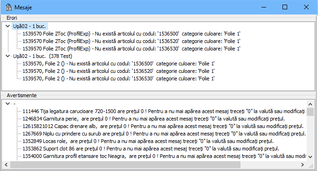The image size is (318, 171).
Task: Collapse the Ușă02 (378 Test) node
Action: pos(8,56)
